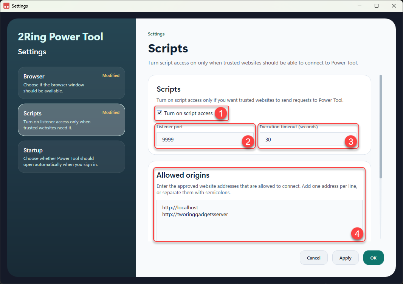Click the Execution timeout (seconds) label
The image size is (403, 284).
(288, 127)
